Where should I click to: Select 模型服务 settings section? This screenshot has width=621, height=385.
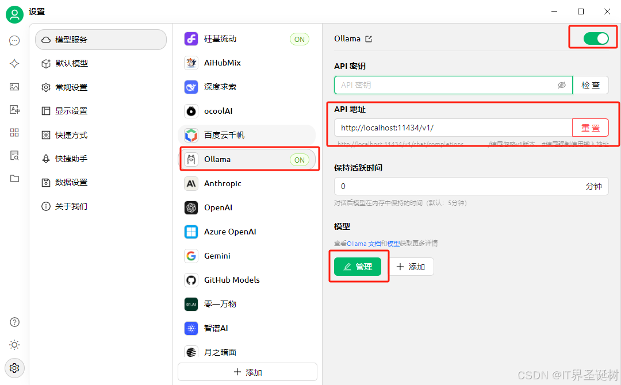click(x=101, y=40)
